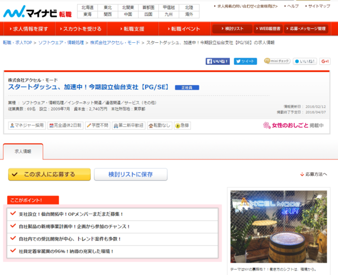Image resolution: width=338 pixels, height=275 pixels.
Task: Click the Twitter ツイート button
Action: pyautogui.click(x=245, y=61)
